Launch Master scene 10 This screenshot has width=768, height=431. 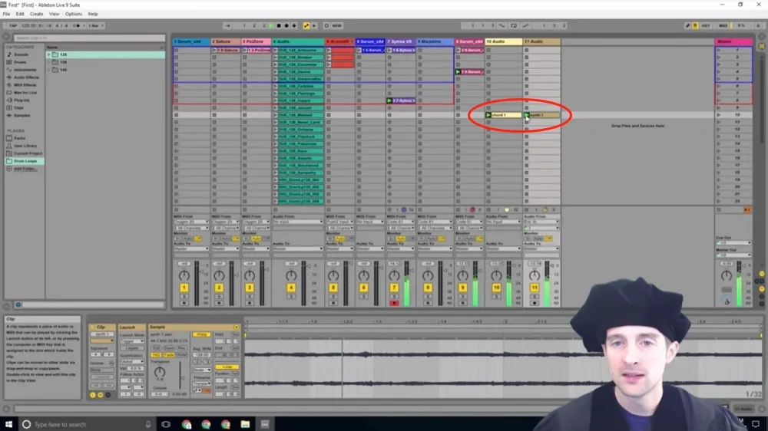click(x=719, y=115)
